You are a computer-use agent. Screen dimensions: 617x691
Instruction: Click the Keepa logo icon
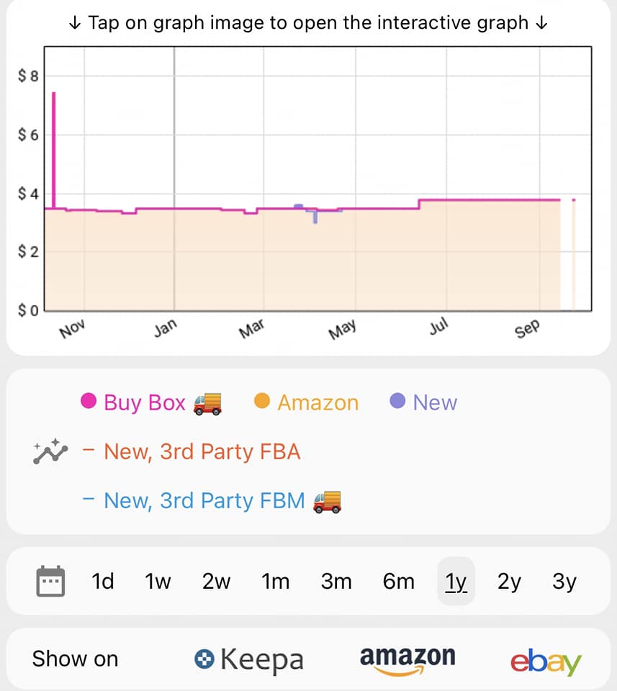204,659
